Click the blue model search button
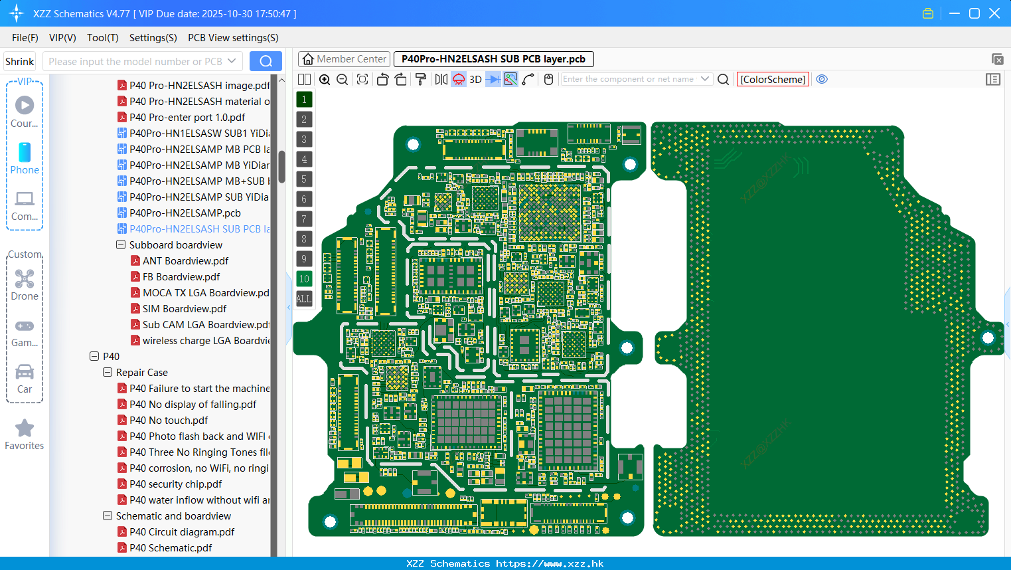The image size is (1011, 570). [x=266, y=61]
